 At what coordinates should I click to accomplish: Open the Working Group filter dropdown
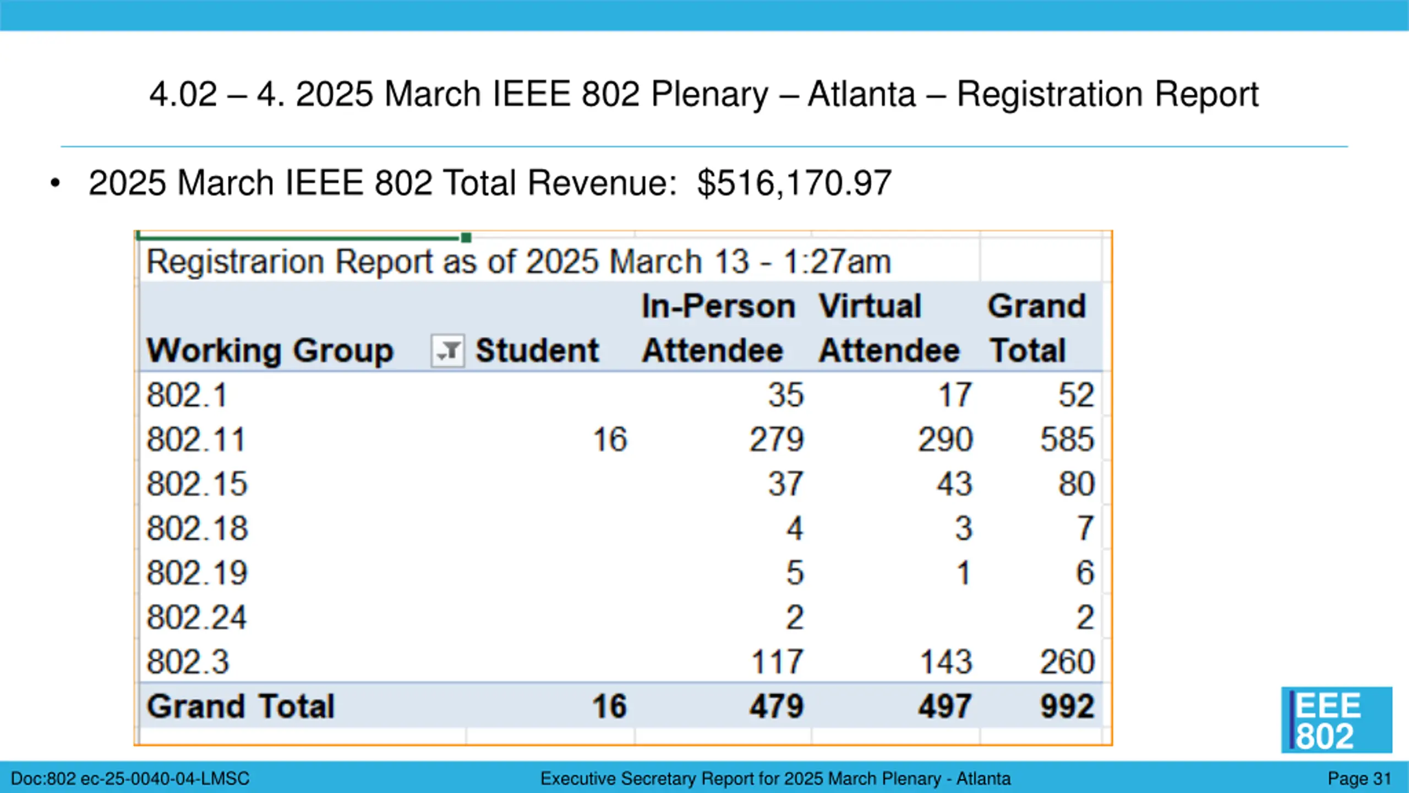click(447, 350)
